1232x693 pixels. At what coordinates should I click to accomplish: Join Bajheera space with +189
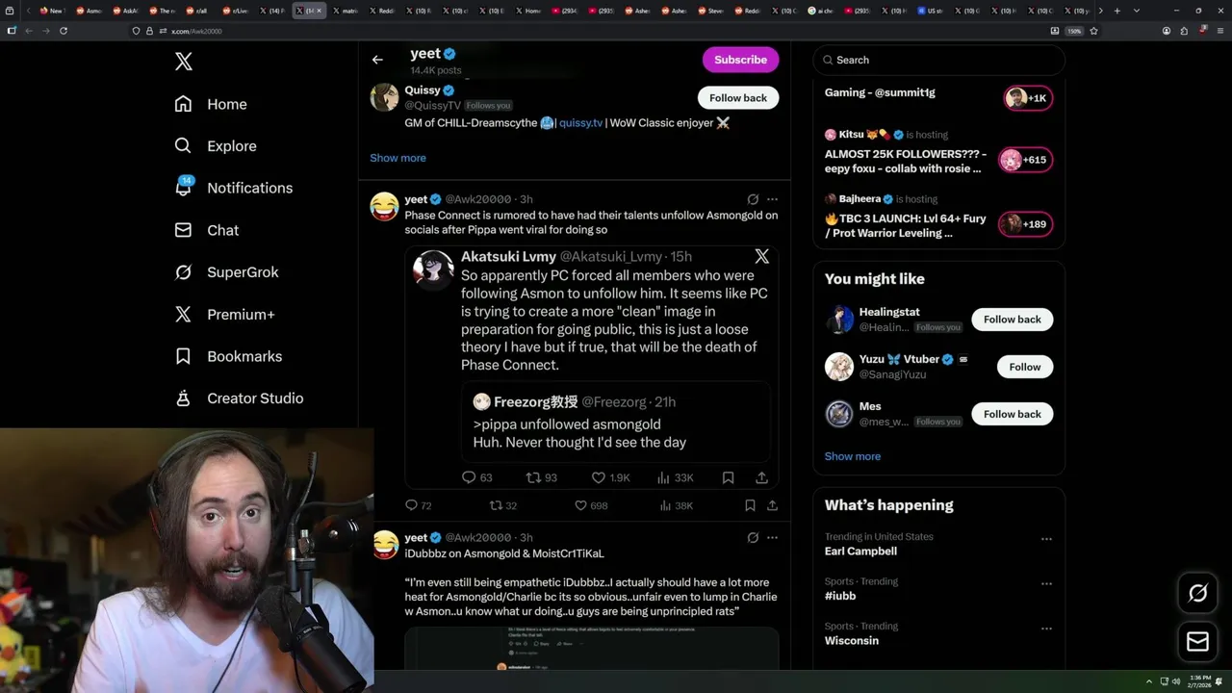1025,224
